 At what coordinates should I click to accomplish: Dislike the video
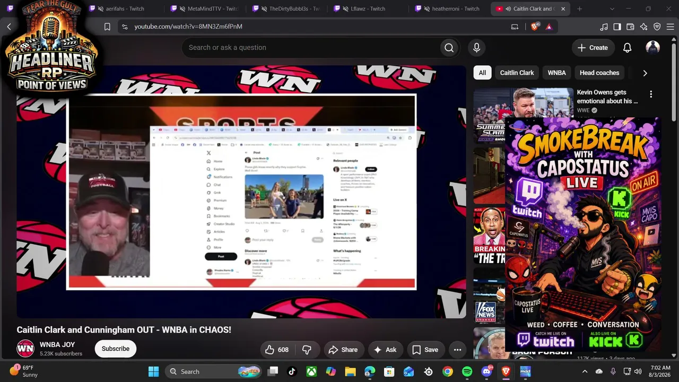tap(307, 350)
